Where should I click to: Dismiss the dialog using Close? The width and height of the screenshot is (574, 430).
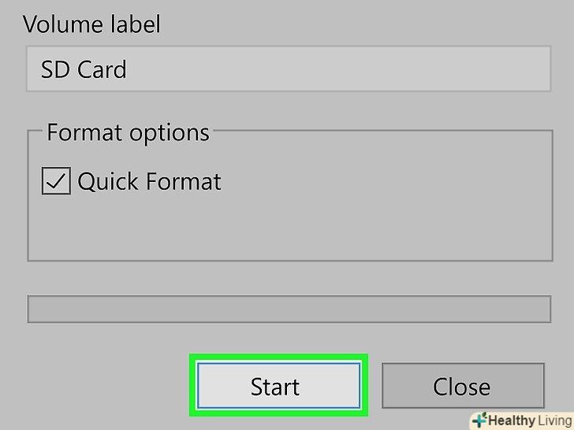(x=462, y=386)
